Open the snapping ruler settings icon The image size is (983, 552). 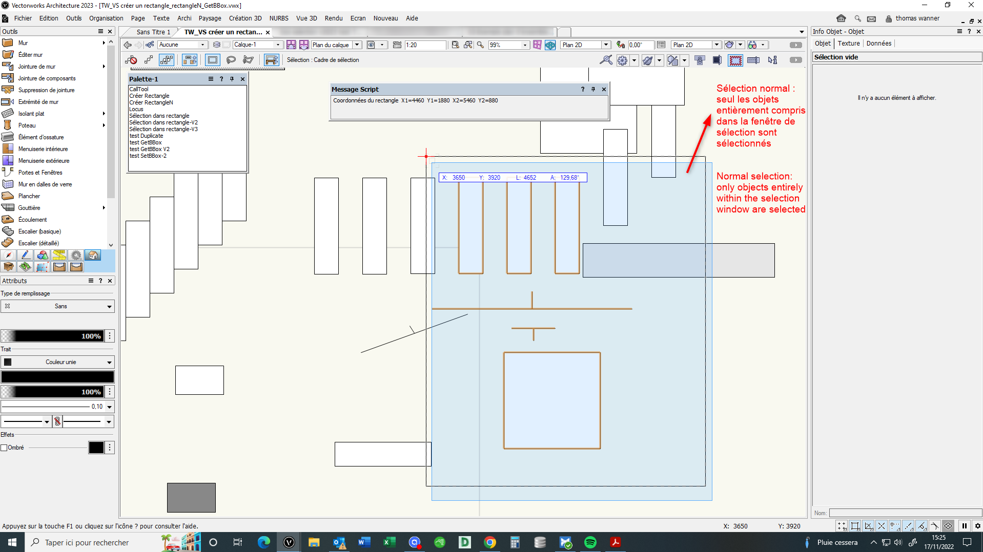[753, 60]
